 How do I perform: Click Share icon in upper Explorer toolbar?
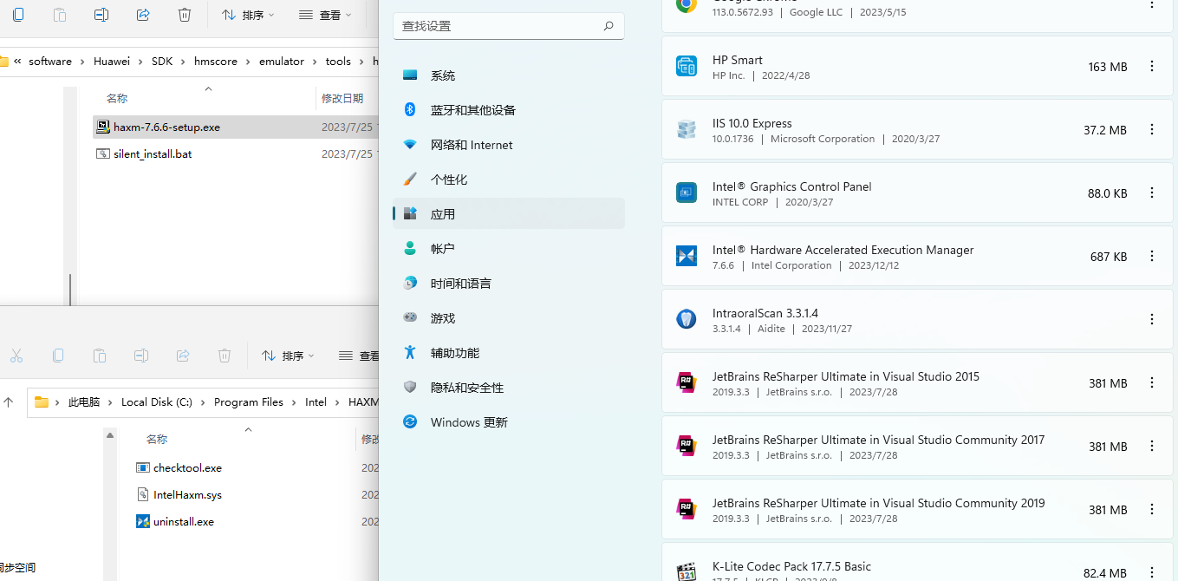pos(143,15)
